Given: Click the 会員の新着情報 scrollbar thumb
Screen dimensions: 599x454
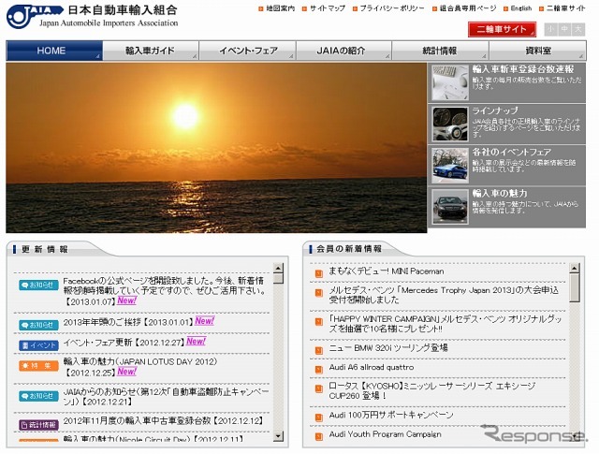Looking at the screenshot, I should coord(574,287).
